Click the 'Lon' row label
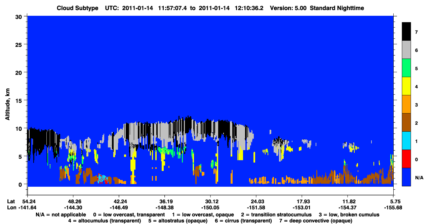 pyautogui.click(x=11, y=208)
